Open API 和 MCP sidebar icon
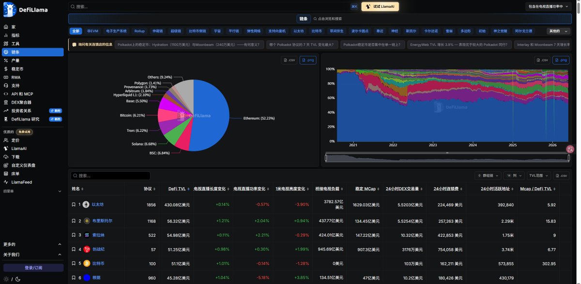581x284 pixels. [x=6, y=94]
